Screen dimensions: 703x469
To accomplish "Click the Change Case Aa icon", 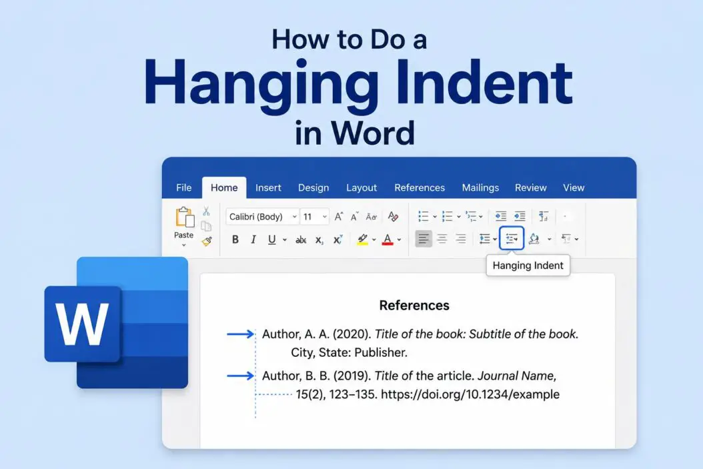I will (372, 217).
